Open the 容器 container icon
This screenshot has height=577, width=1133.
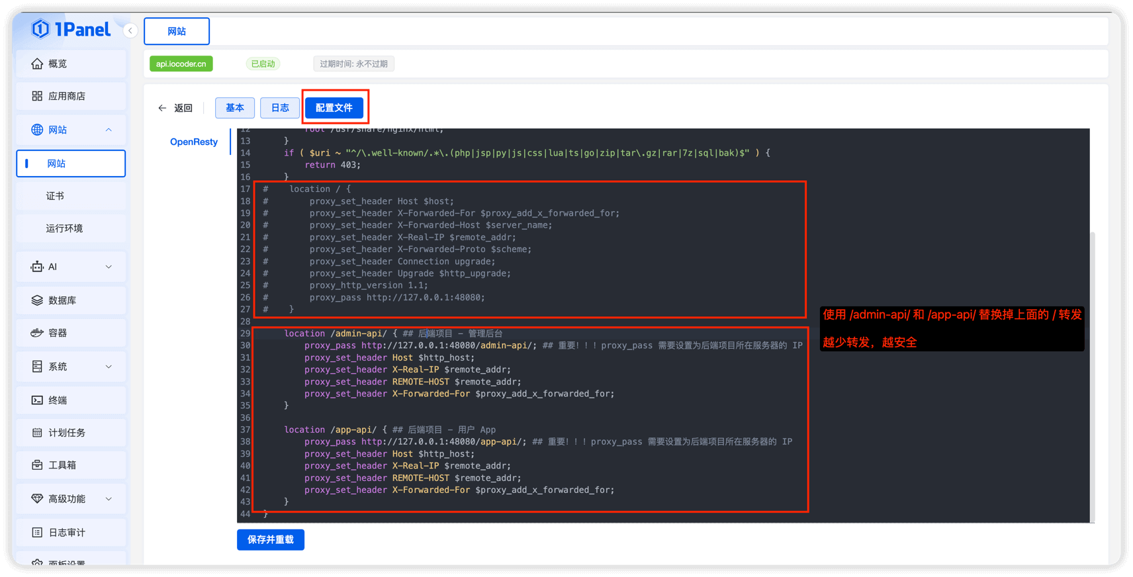click(x=37, y=333)
